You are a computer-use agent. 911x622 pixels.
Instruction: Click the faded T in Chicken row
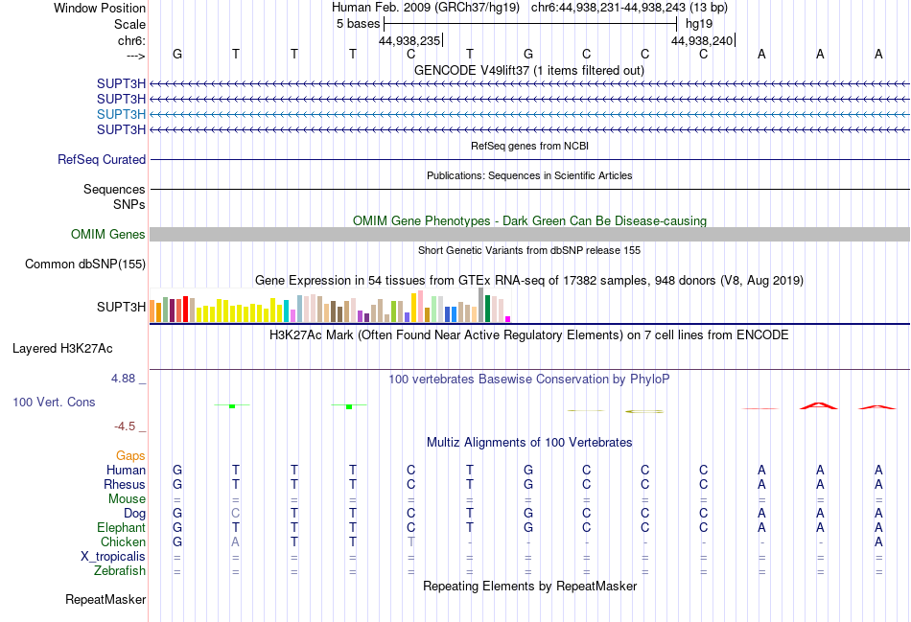click(410, 541)
